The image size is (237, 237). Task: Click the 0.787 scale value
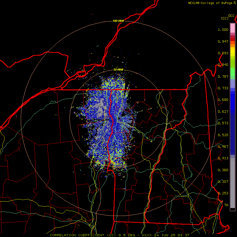pyautogui.click(x=223, y=76)
